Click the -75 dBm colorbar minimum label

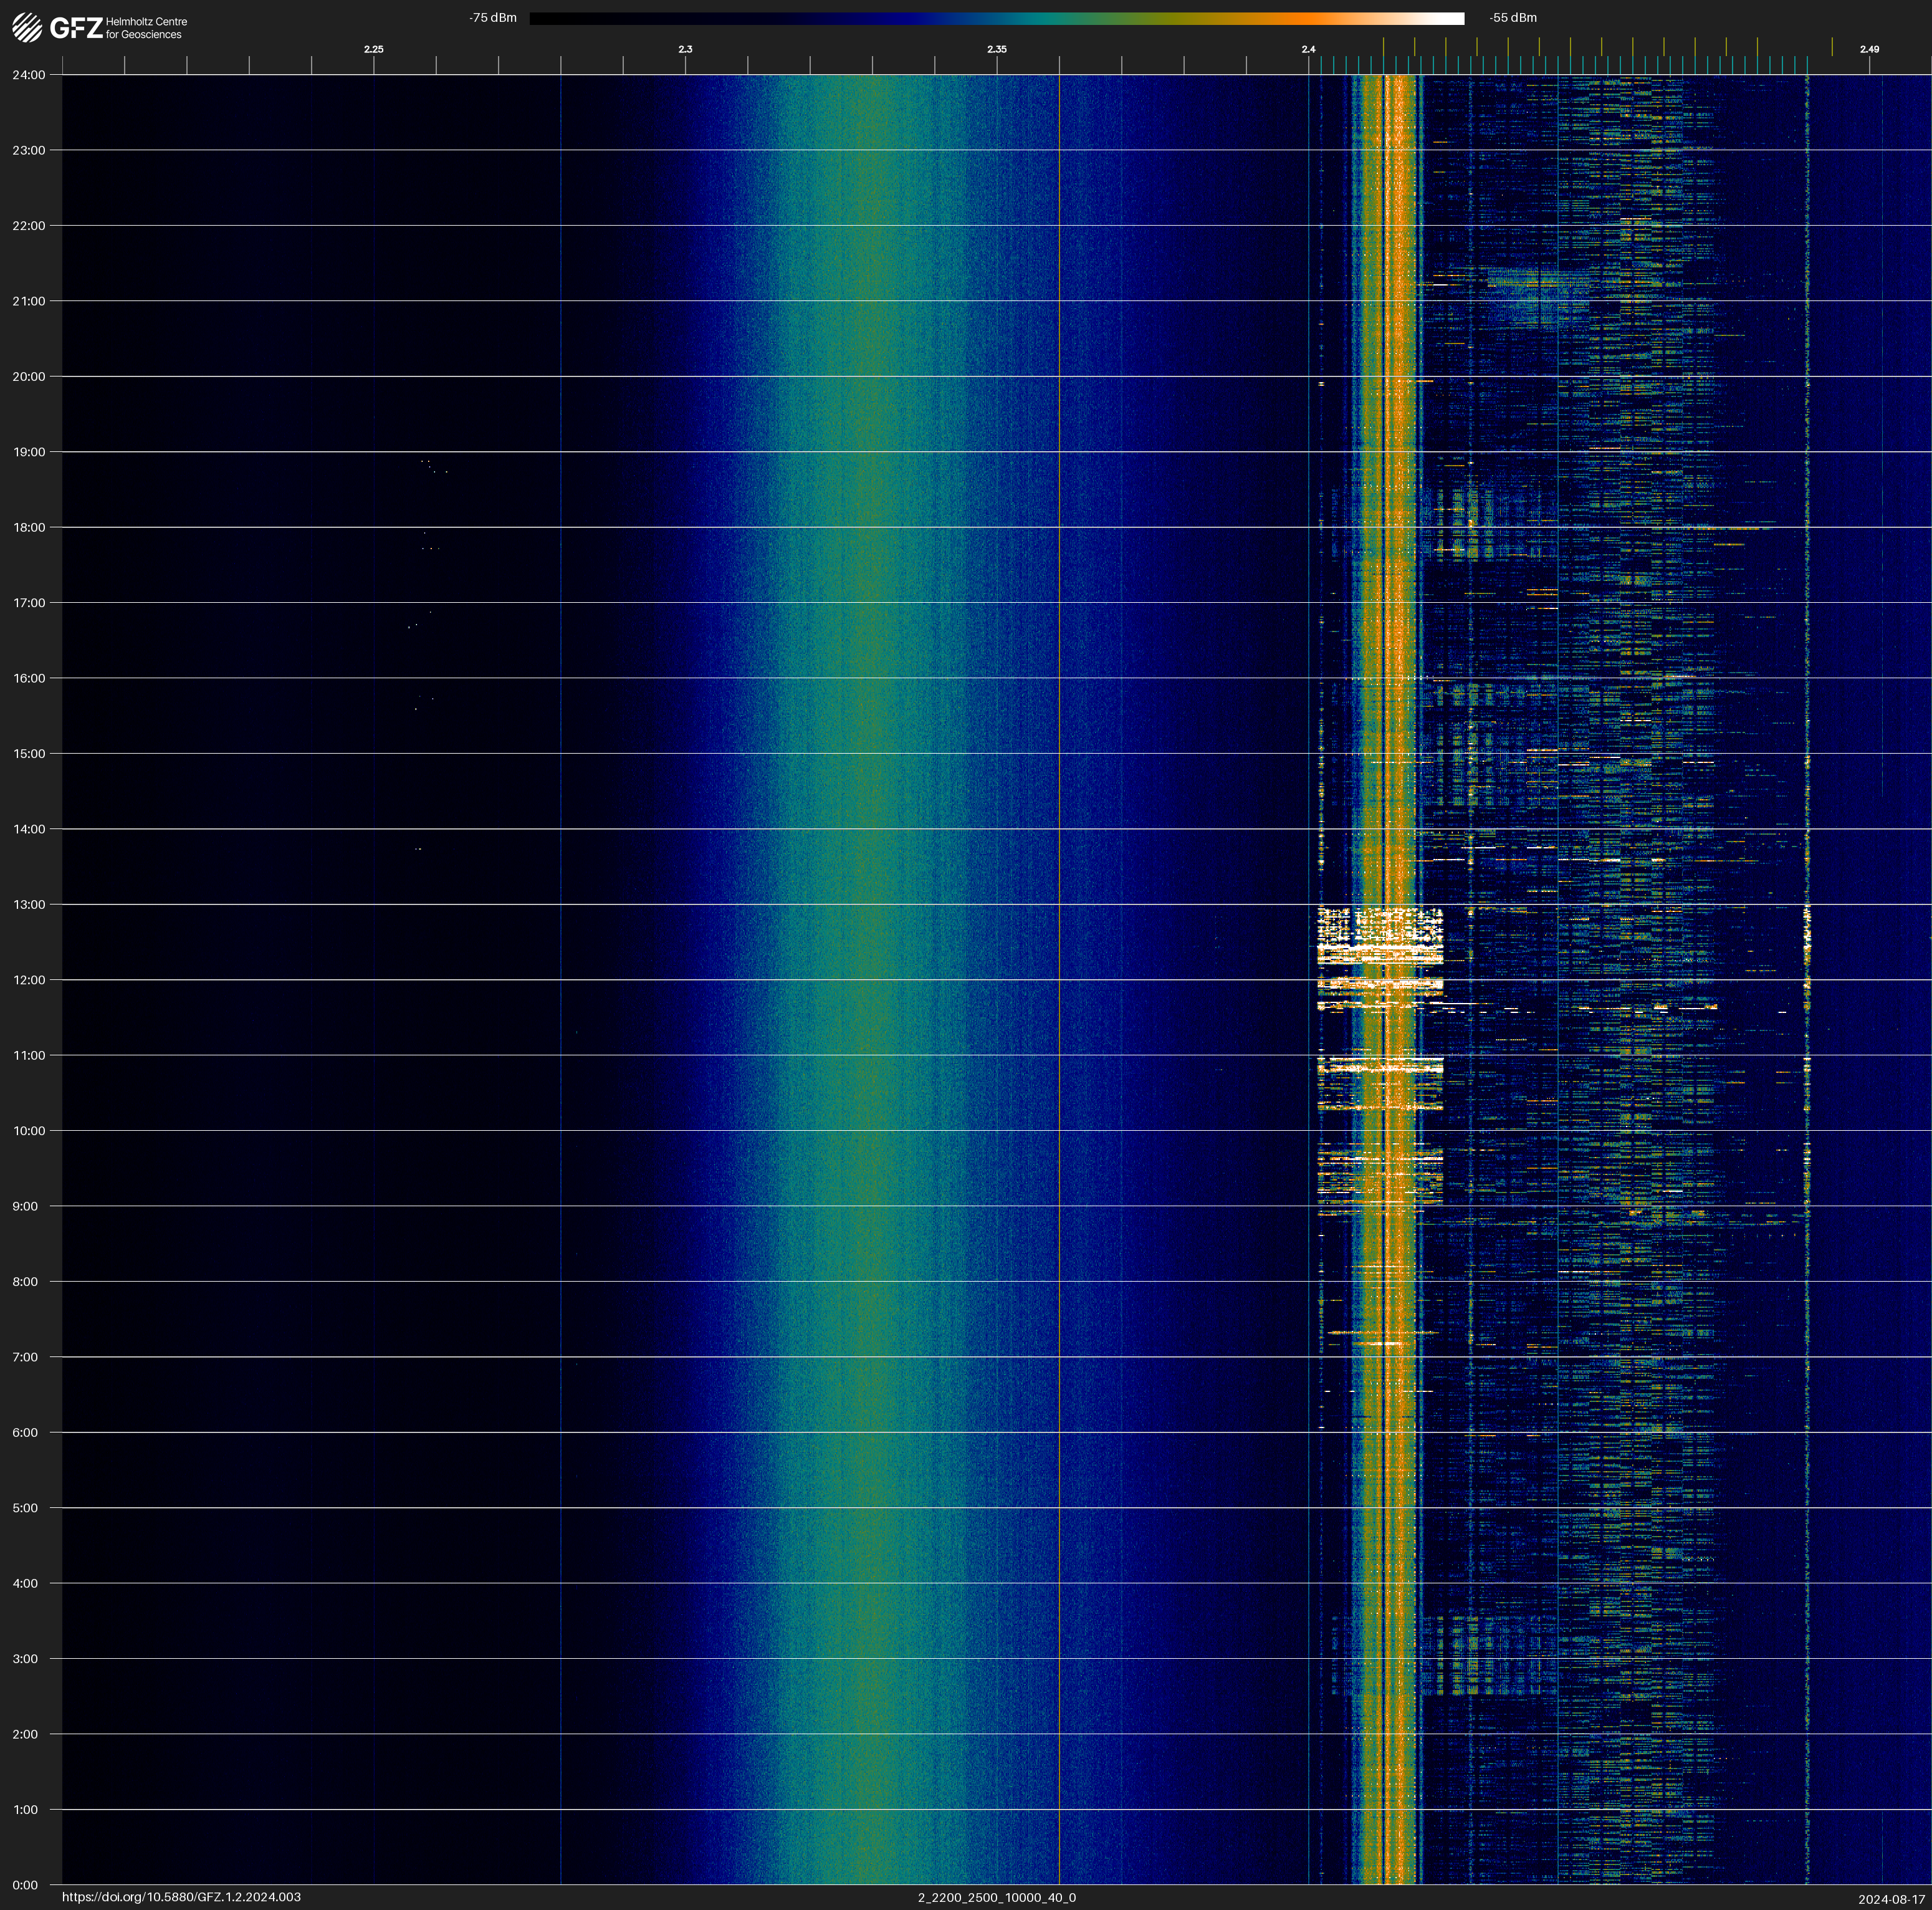(x=492, y=18)
